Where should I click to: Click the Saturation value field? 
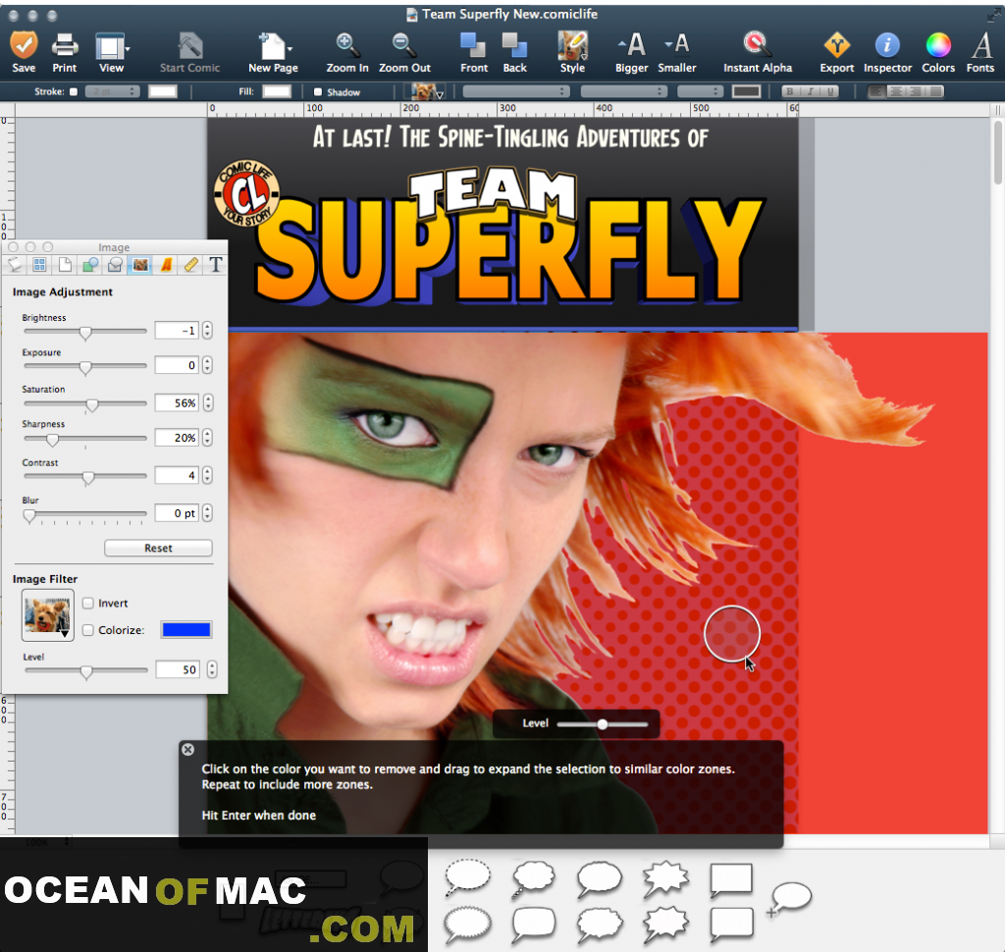tap(177, 402)
